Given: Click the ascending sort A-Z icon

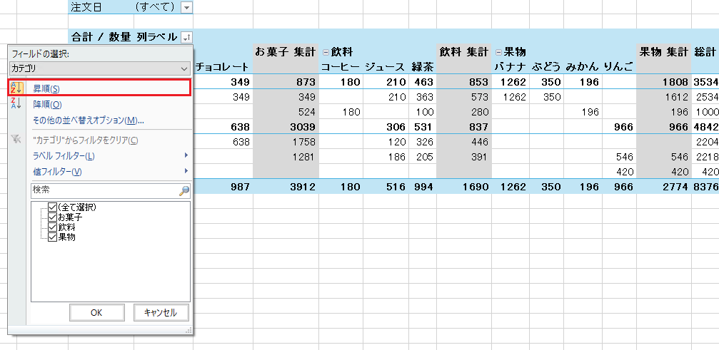Looking at the screenshot, I should point(16,88).
